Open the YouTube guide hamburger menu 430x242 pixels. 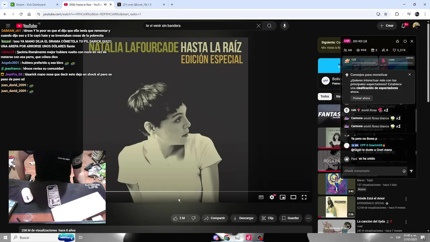click(8, 26)
